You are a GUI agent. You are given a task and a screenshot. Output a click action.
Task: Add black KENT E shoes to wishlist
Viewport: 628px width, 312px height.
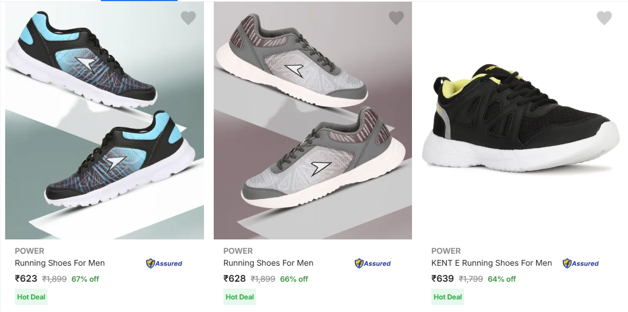(x=604, y=18)
